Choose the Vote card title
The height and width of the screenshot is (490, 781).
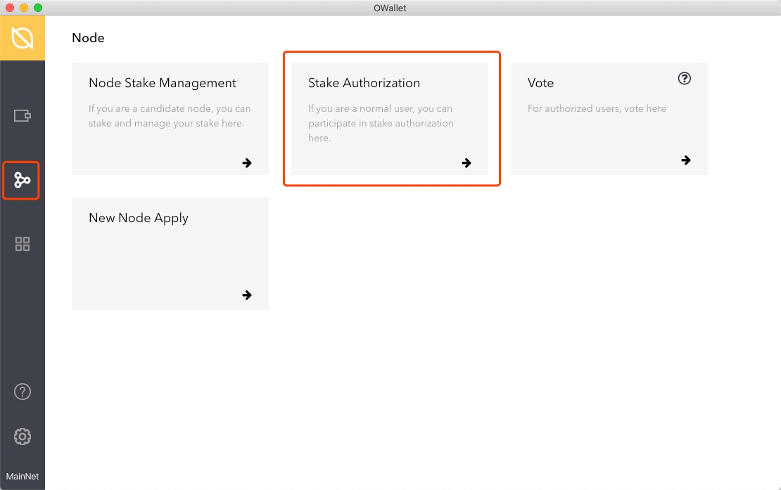540,83
